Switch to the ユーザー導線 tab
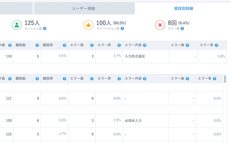This screenshot has width=231, height=144. pyautogui.click(x=83, y=9)
